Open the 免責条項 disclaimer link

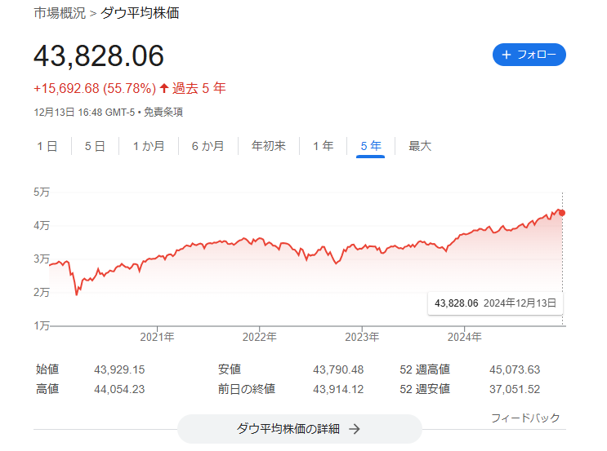pos(163,113)
